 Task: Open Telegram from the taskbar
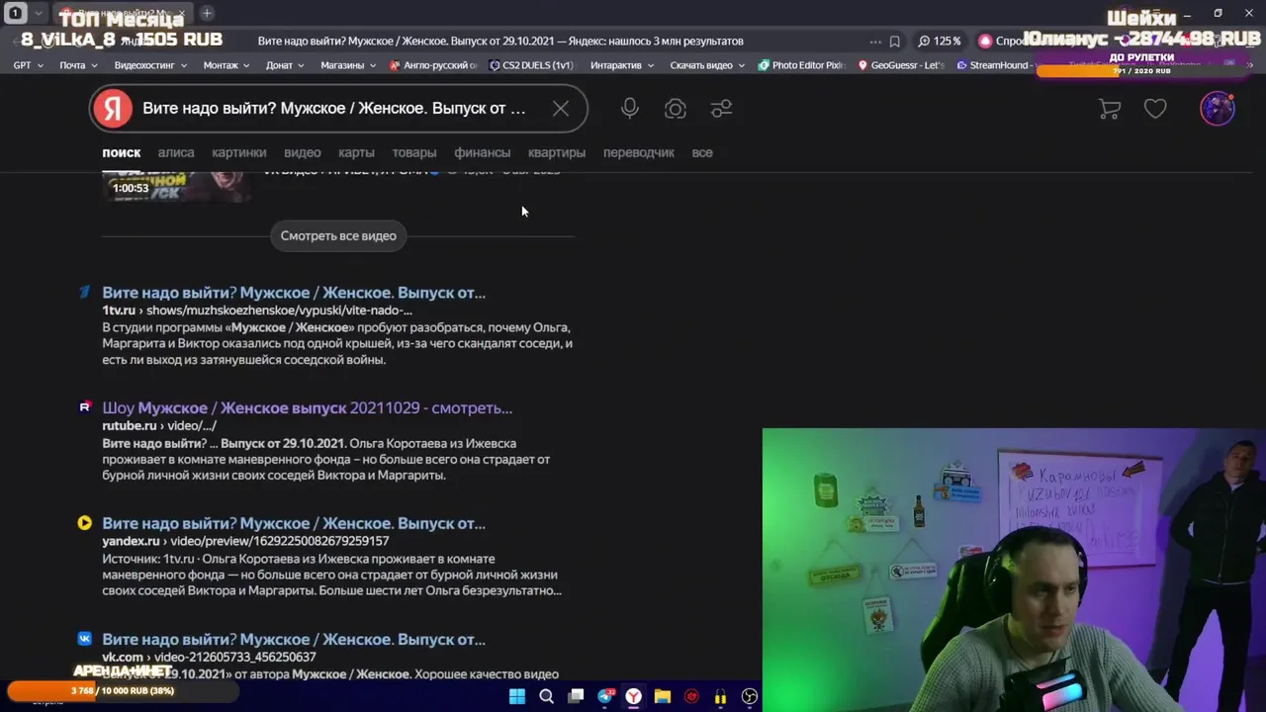pos(605,697)
